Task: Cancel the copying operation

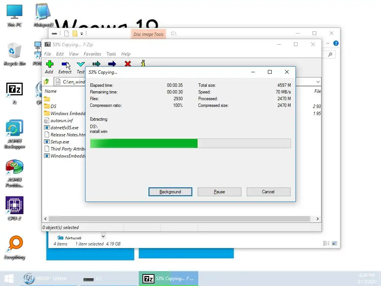Action: click(268, 192)
